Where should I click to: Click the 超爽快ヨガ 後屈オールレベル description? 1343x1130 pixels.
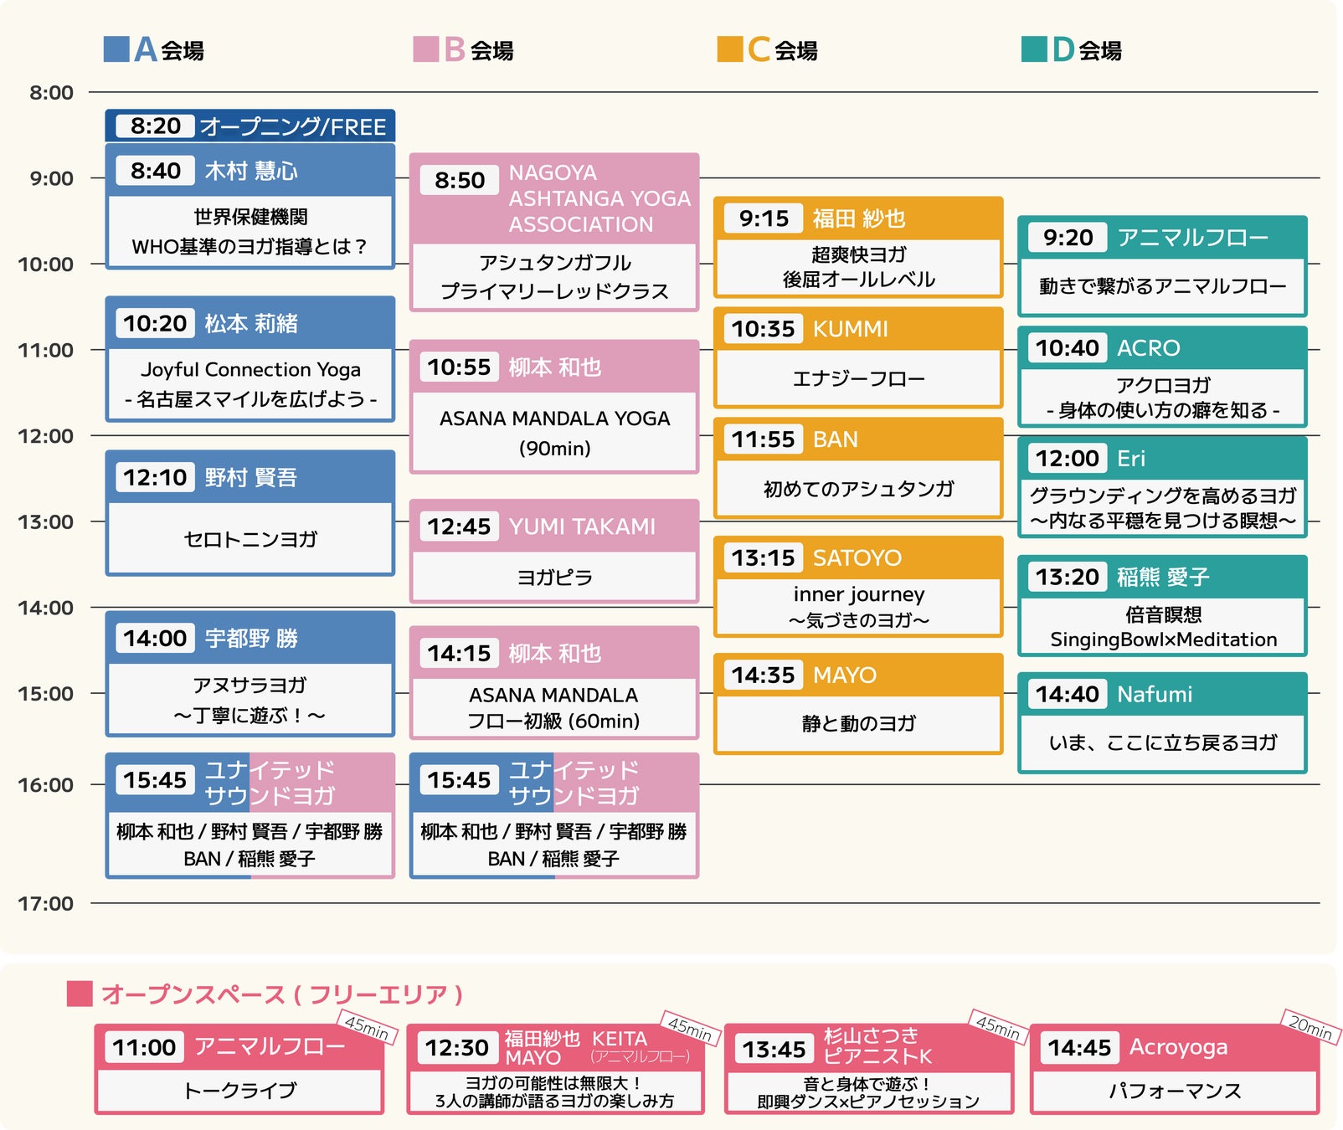point(858,267)
